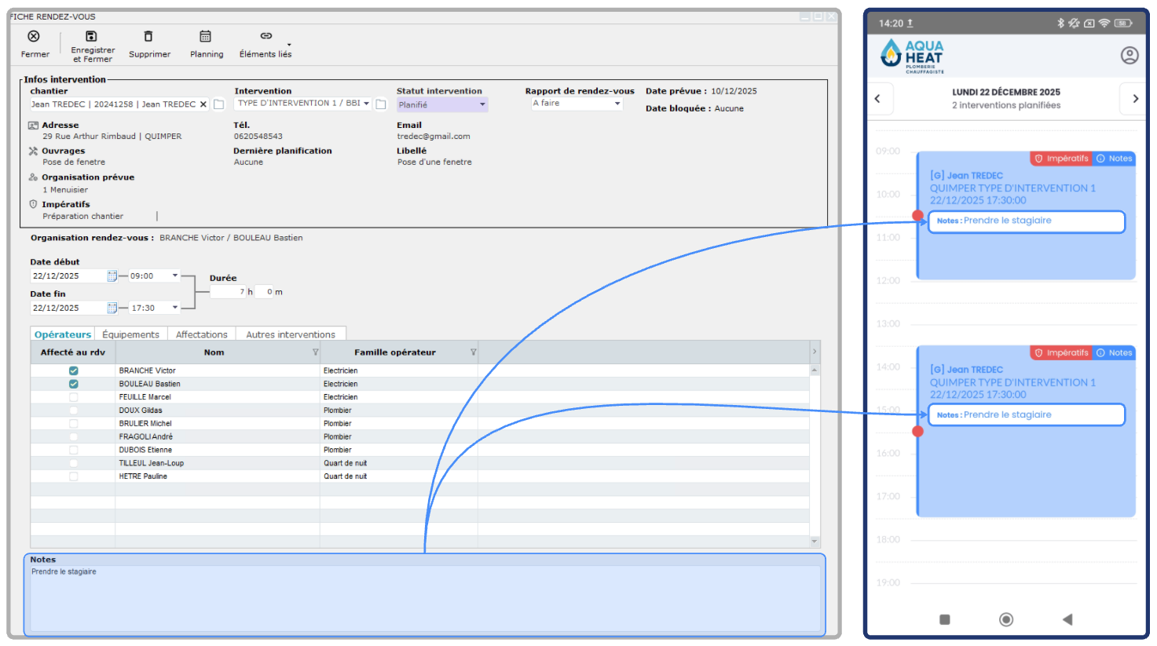Viewport: 1157px width, 646px height.
Task: Open Rapport de rendez-vous dropdown
Action: [x=617, y=104]
